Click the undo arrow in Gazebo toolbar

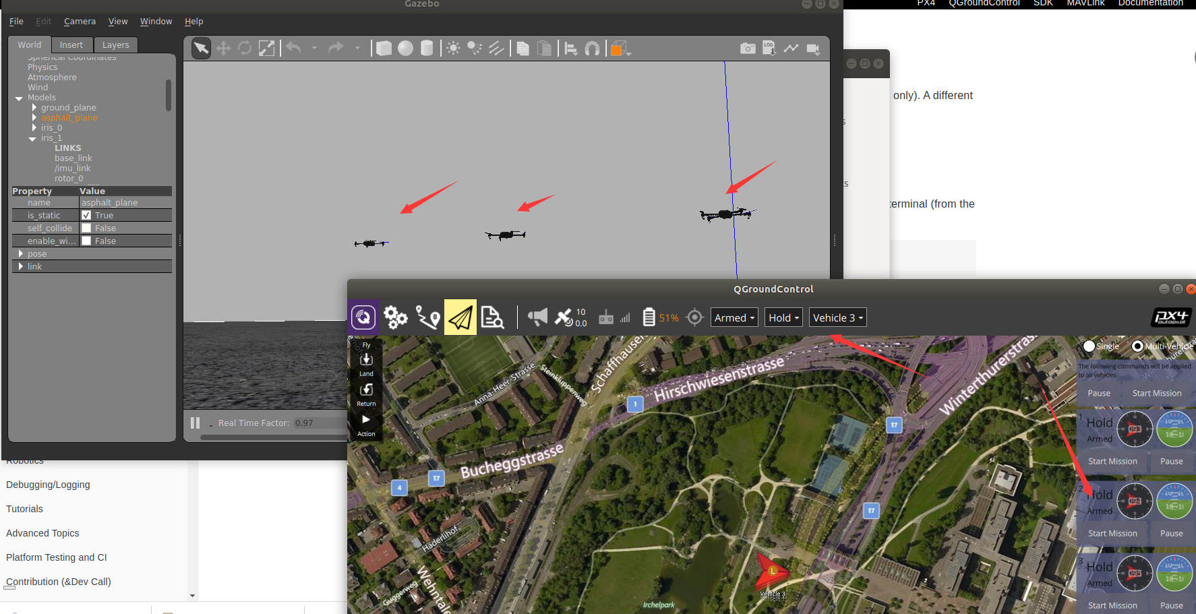tap(293, 48)
